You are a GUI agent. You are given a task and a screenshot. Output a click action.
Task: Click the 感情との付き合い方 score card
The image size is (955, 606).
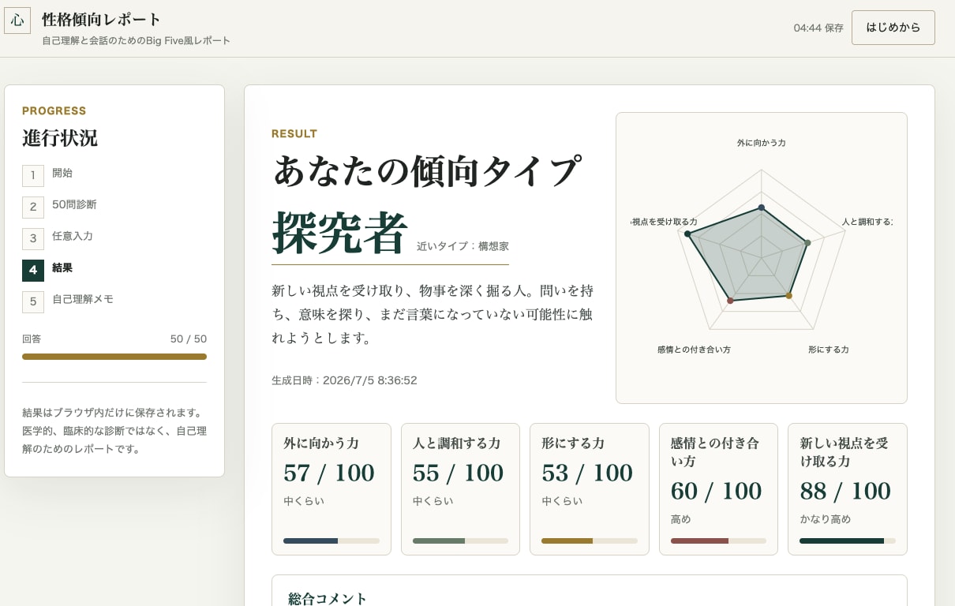[718, 489]
